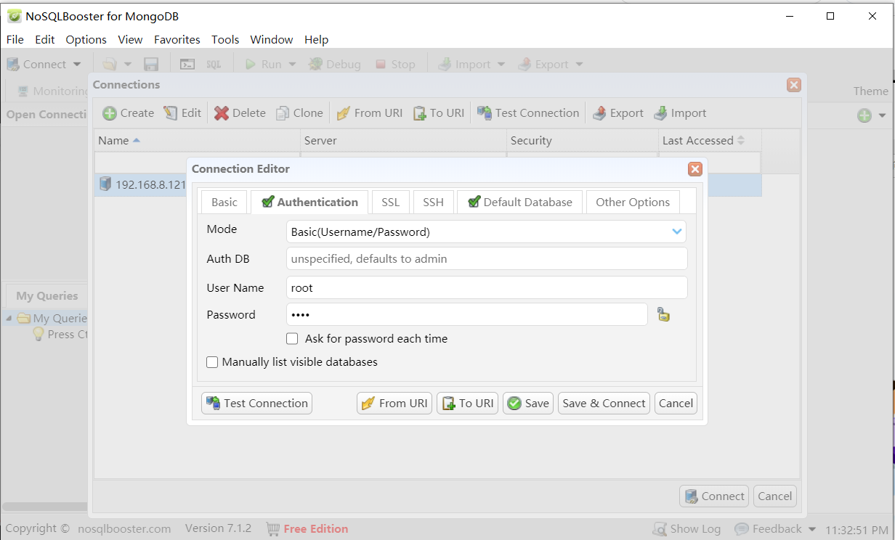Switch to the SSH tab

tap(434, 202)
